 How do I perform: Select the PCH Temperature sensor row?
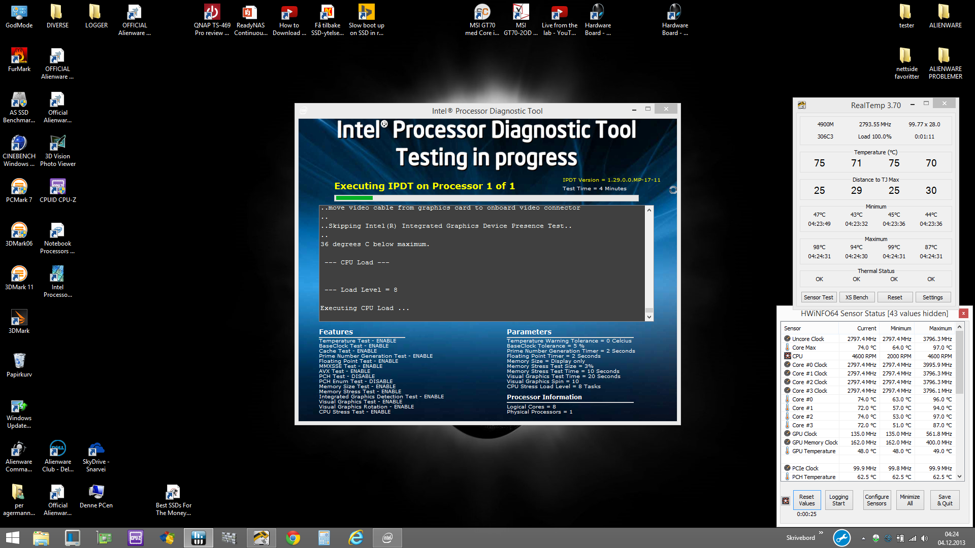pos(868,477)
